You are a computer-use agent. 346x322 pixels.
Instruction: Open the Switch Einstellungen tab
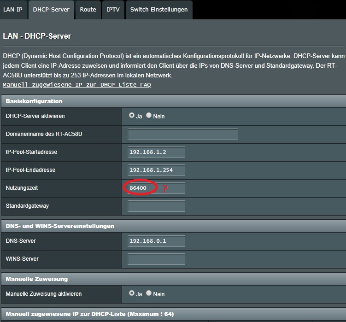pos(159,10)
